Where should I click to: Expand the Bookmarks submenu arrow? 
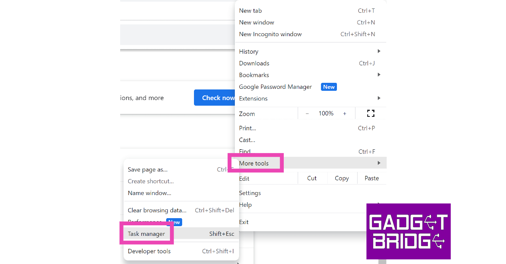pos(379,75)
